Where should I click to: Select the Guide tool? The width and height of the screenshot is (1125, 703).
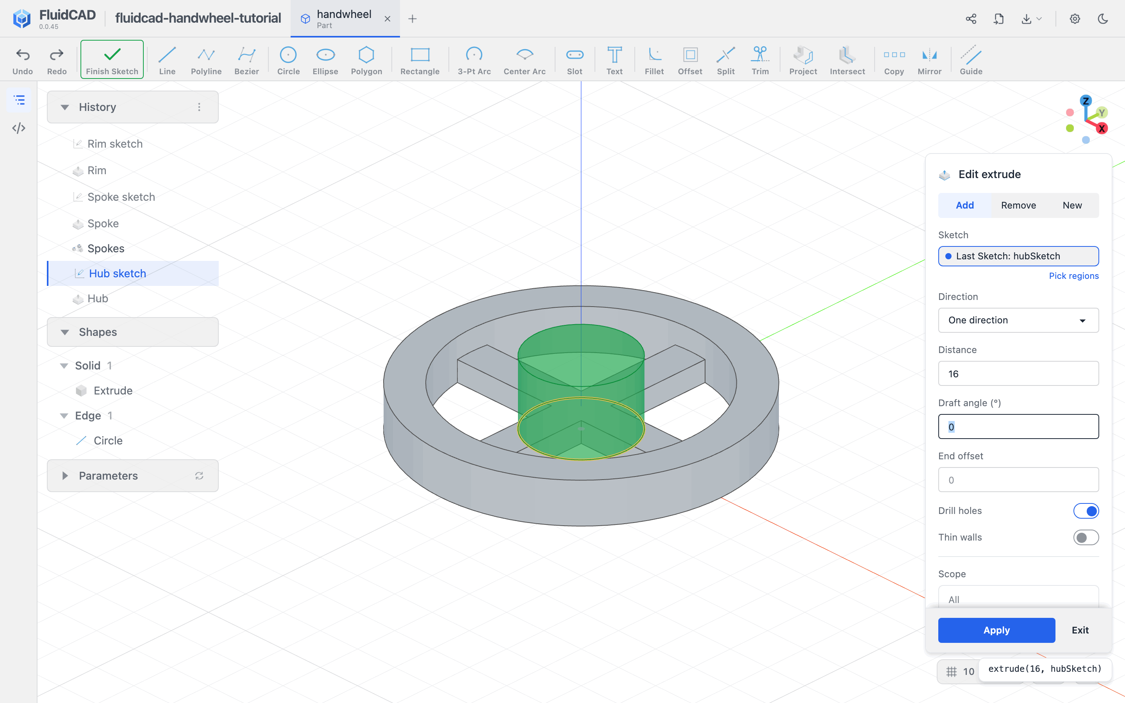(971, 60)
